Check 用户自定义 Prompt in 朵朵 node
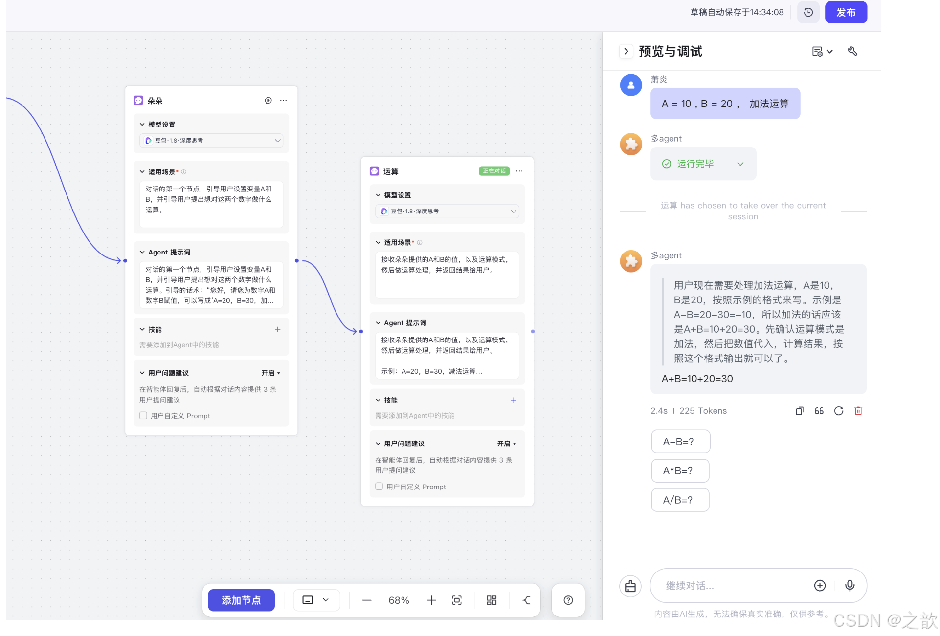 143,415
